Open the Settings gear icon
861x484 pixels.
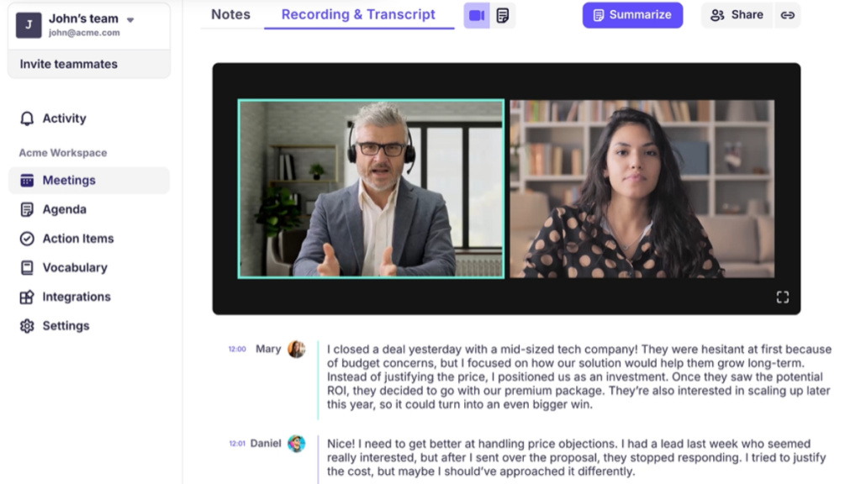click(x=26, y=326)
